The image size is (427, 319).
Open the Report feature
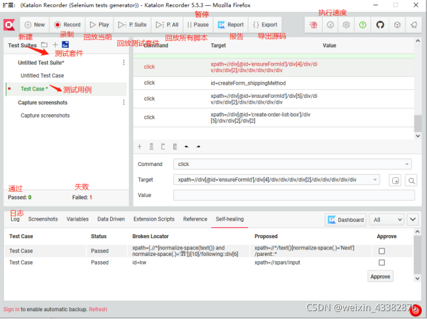pyautogui.click(x=231, y=25)
